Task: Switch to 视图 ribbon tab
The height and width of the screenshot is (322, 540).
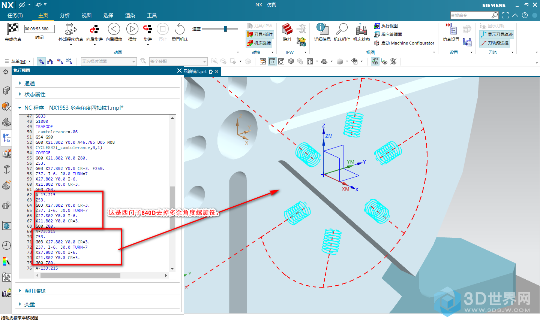Action: click(87, 15)
